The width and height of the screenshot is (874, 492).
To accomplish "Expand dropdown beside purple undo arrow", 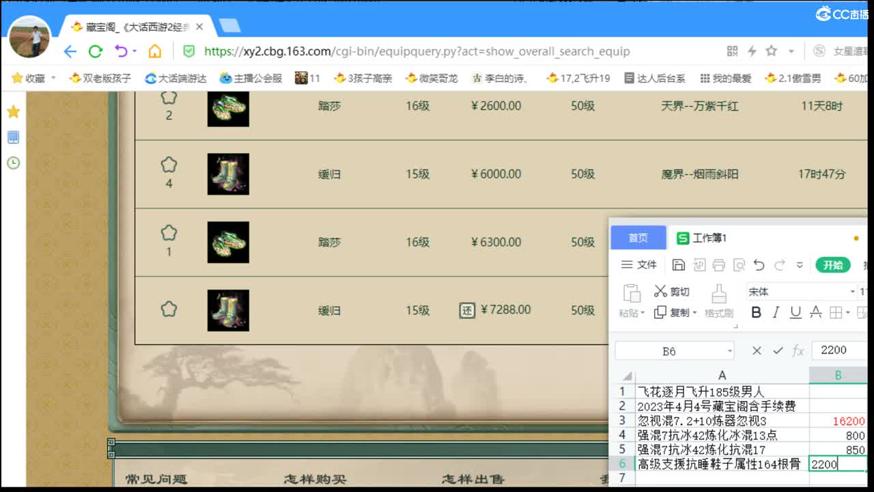I will (135, 51).
